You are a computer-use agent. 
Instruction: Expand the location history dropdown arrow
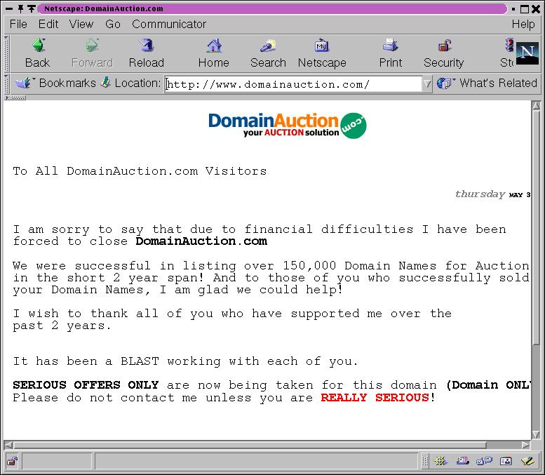coord(427,83)
